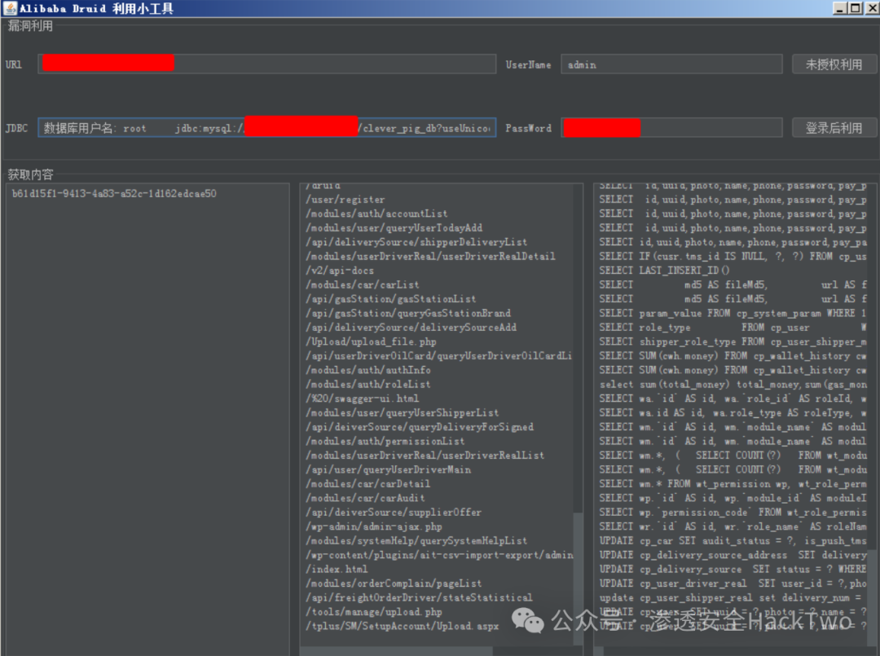The image size is (880, 656).
Task: Select /modules/userDriverReal/userDriverRealList path
Action: (425, 456)
